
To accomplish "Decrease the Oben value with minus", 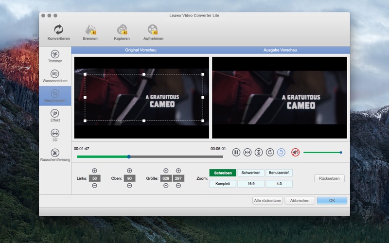I will [x=129, y=186].
